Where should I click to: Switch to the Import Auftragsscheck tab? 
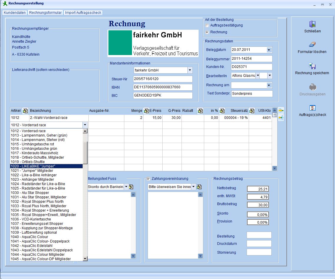[83, 13]
